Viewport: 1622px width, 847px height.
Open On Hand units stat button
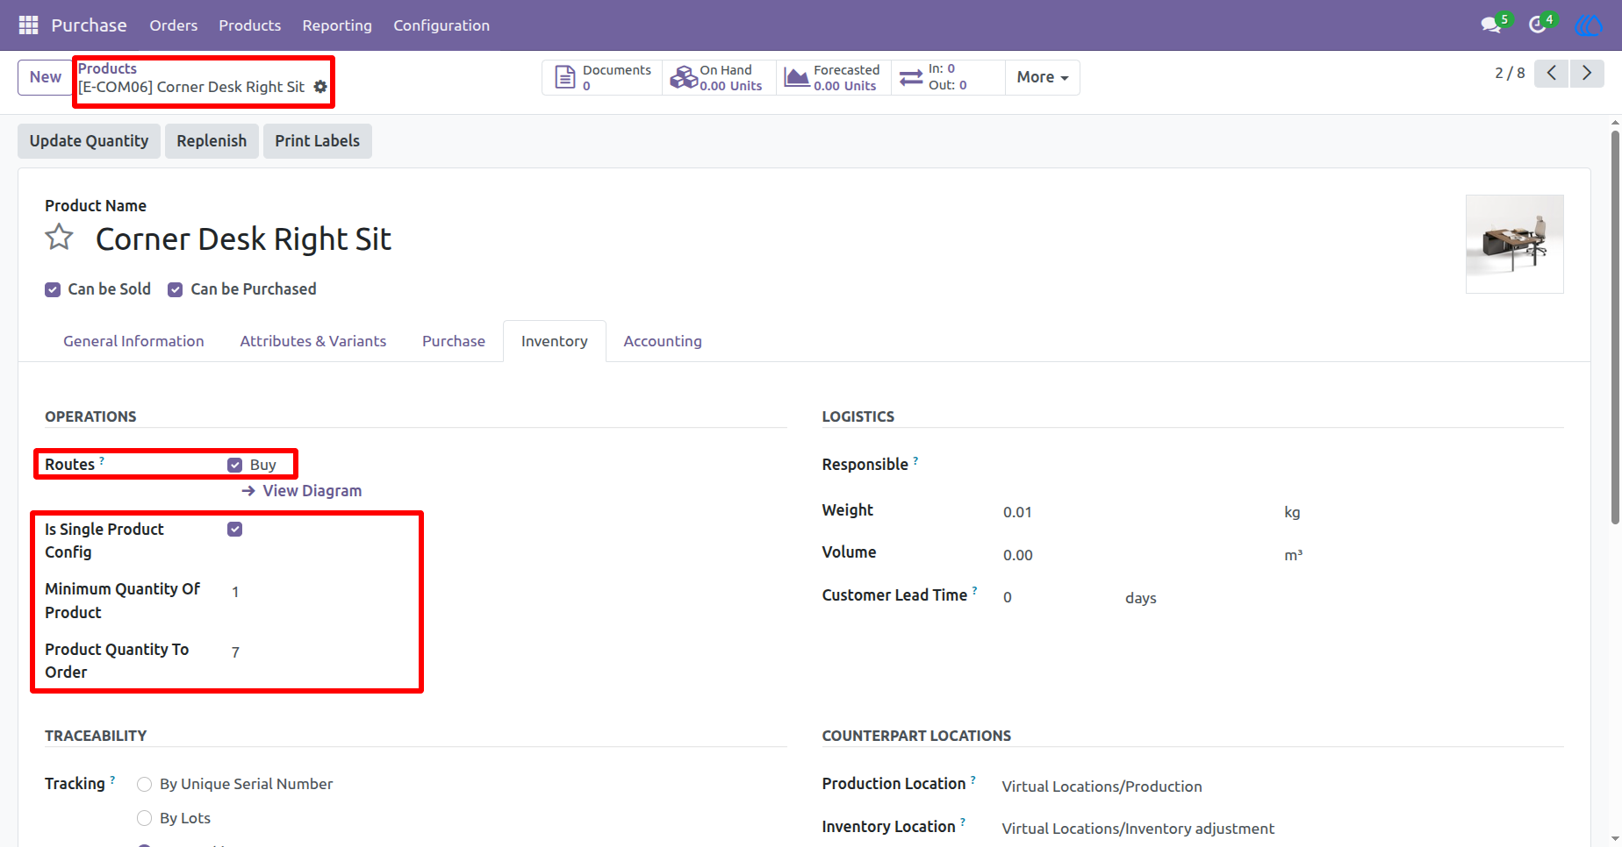[719, 77]
